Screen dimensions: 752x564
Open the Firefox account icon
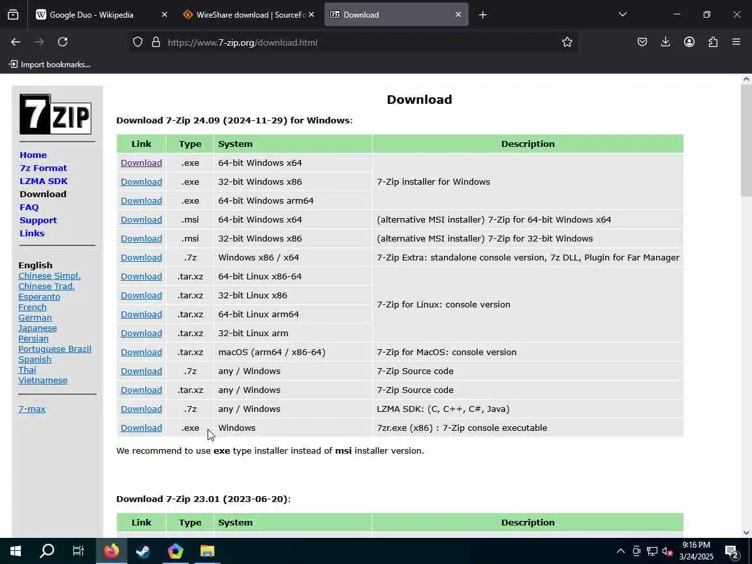[689, 42]
